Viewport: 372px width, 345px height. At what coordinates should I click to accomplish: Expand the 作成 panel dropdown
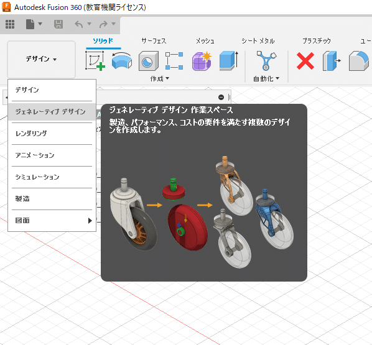(x=160, y=78)
